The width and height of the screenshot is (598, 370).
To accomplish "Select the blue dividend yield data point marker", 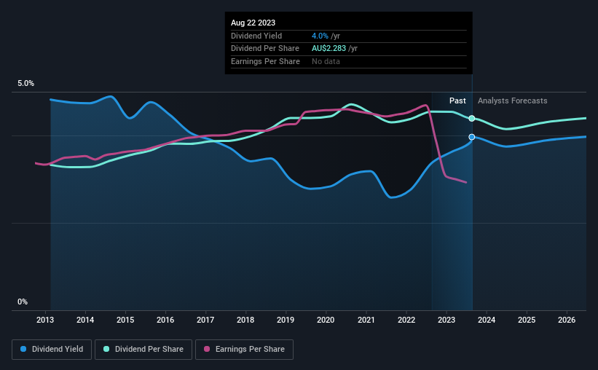I will [x=472, y=137].
